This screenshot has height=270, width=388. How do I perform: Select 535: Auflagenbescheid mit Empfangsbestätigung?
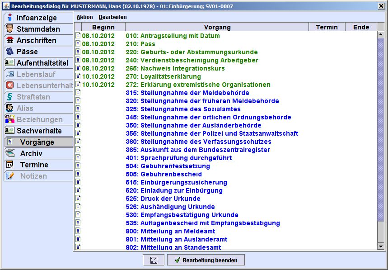(203, 223)
